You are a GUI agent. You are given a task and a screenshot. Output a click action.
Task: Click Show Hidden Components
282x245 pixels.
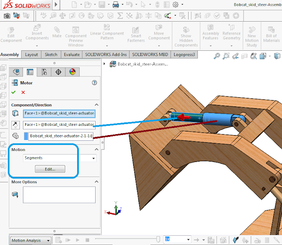(x=186, y=37)
